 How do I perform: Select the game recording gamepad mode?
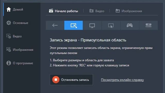[130, 25]
